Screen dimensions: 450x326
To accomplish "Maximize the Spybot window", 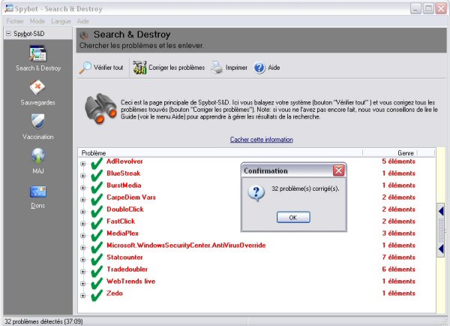I will 428,8.
